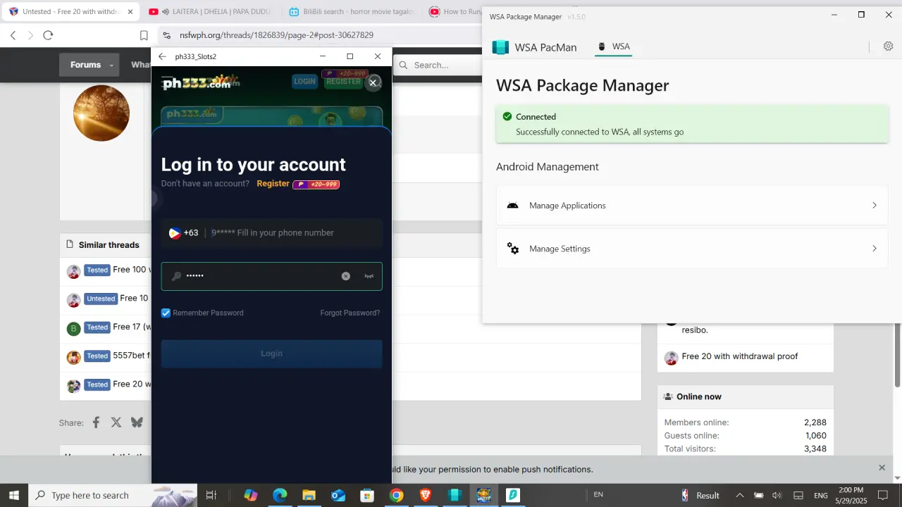Viewport: 902px width, 507px height.
Task: Open Manage Settings in WSA Package Manager
Action: 692,249
